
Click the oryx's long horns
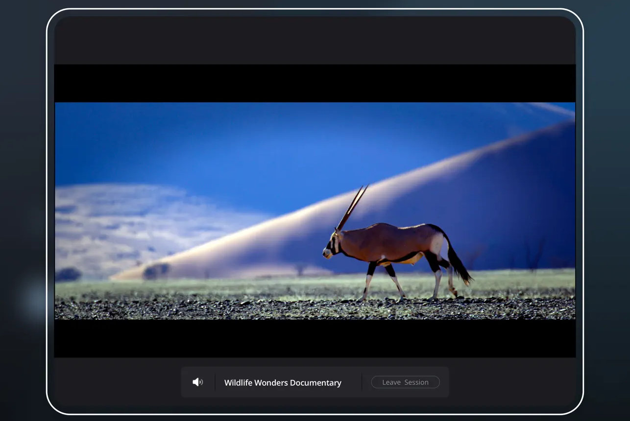[x=353, y=207]
